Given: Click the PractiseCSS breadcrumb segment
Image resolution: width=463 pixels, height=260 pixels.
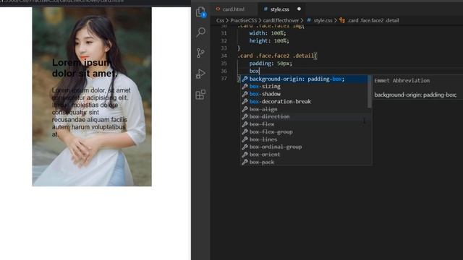Looking at the screenshot, I should pyautogui.click(x=243, y=20).
